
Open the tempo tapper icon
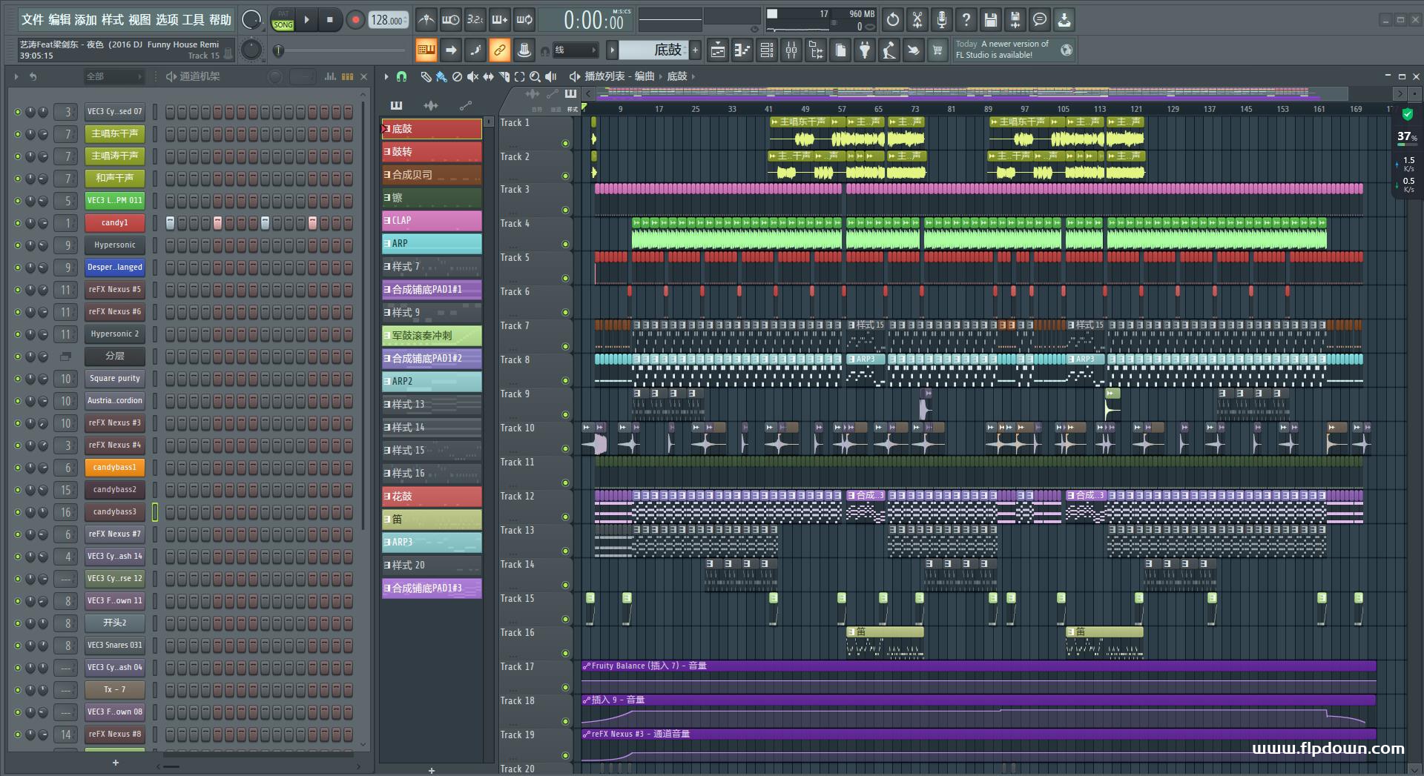click(x=889, y=50)
